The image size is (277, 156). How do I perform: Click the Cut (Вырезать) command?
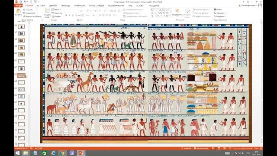click(28, 10)
